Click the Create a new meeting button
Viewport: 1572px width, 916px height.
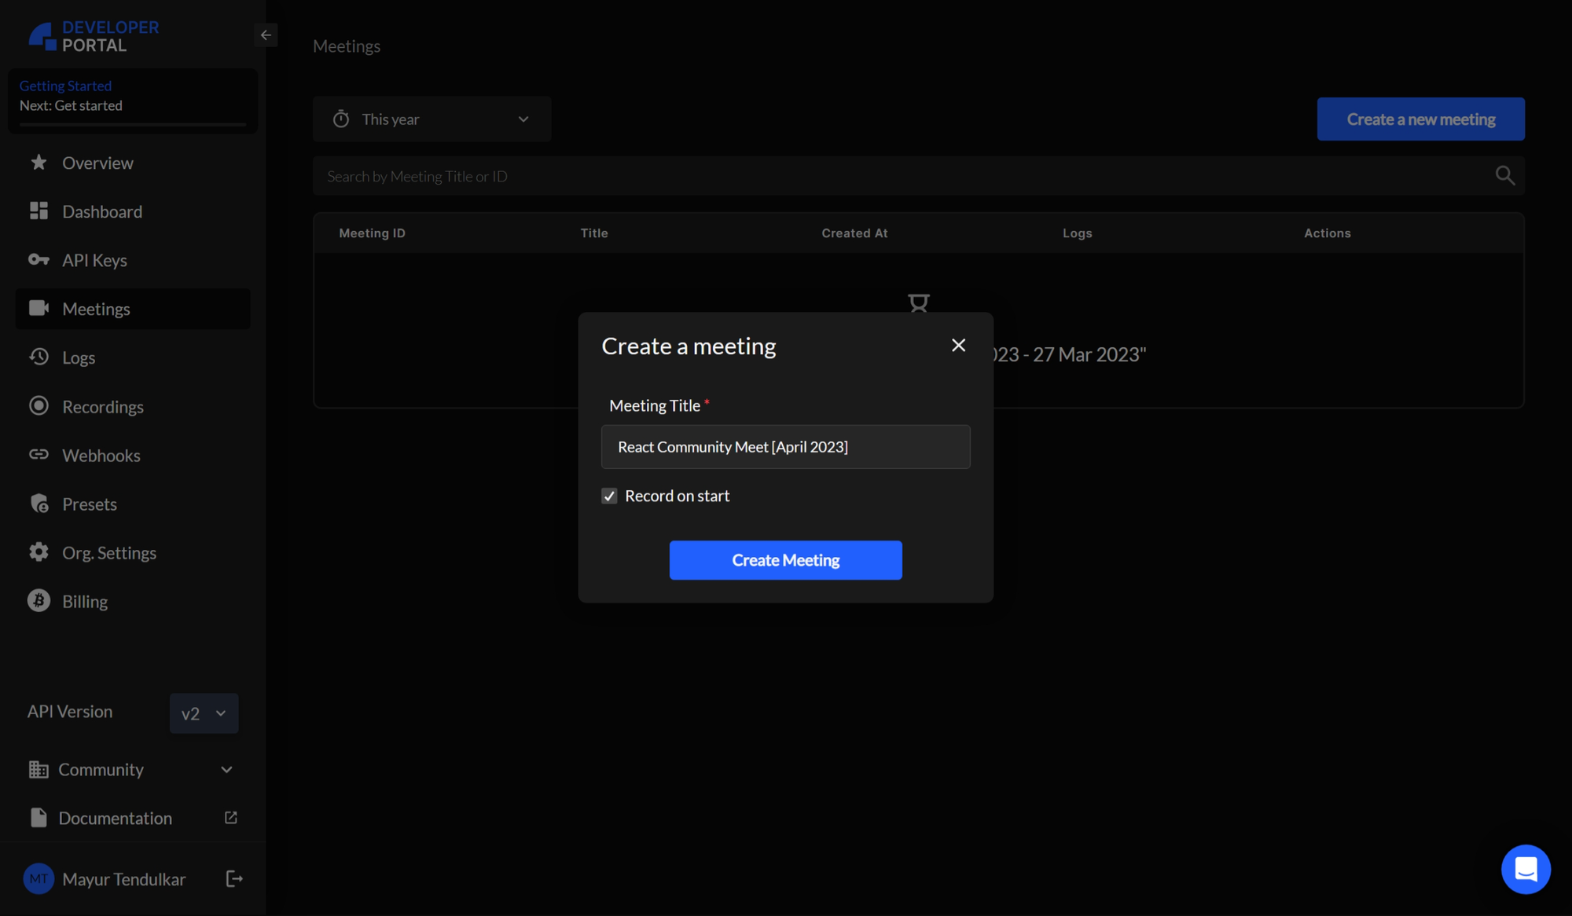(x=1420, y=119)
